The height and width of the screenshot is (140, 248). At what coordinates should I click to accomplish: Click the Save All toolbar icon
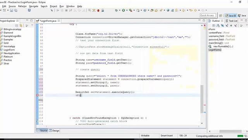point(16,10)
